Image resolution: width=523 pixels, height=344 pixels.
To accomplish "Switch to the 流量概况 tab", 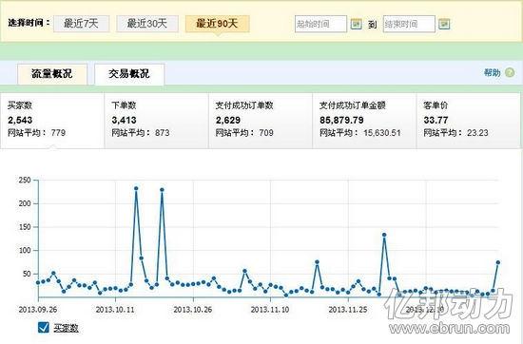I will (52, 74).
